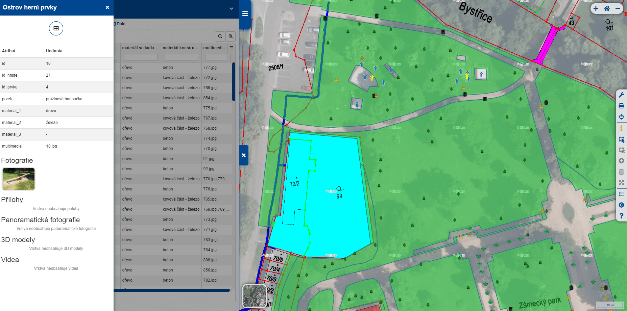Image resolution: width=627 pixels, height=311 pixels.
Task: Open the Data tab
Action: pyautogui.click(x=120, y=24)
